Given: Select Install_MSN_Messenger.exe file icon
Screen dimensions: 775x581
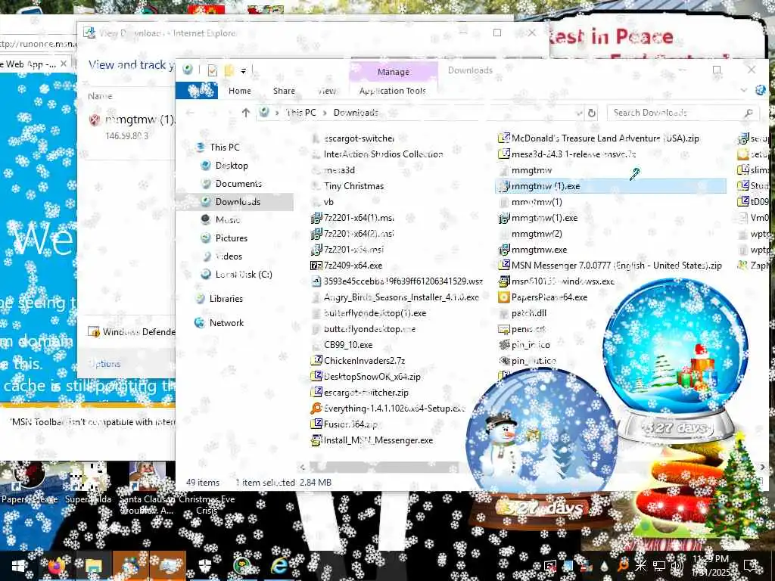Looking at the screenshot, I should [316, 440].
